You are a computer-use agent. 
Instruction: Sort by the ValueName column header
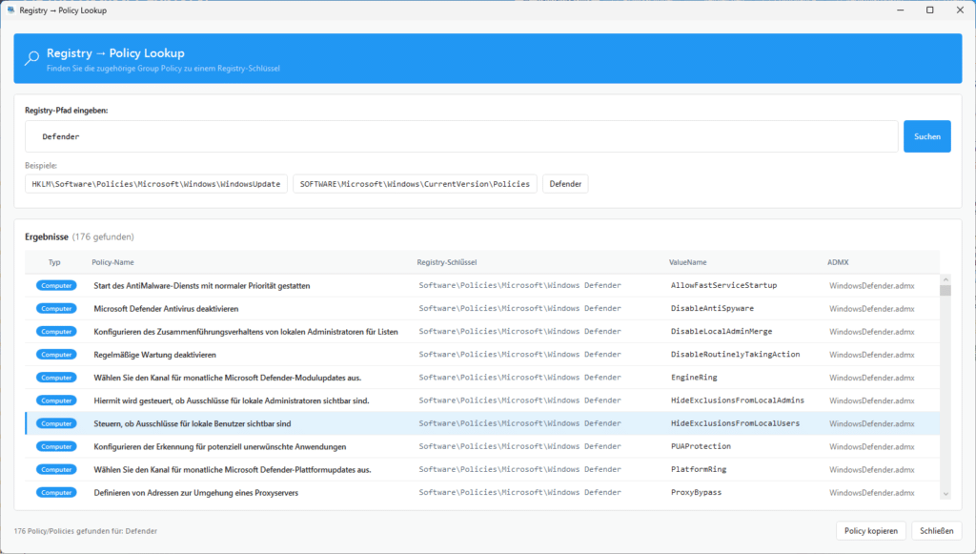pyautogui.click(x=688, y=262)
